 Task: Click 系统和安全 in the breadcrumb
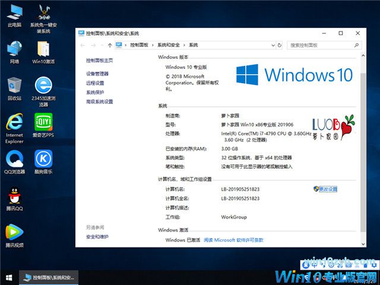tap(169, 45)
